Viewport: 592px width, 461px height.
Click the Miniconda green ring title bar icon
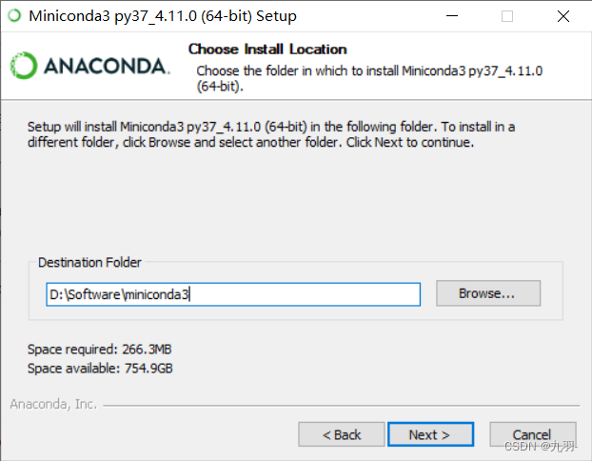click(14, 15)
